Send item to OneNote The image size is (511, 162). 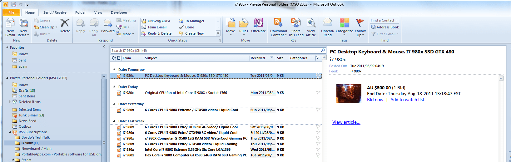click(x=258, y=26)
